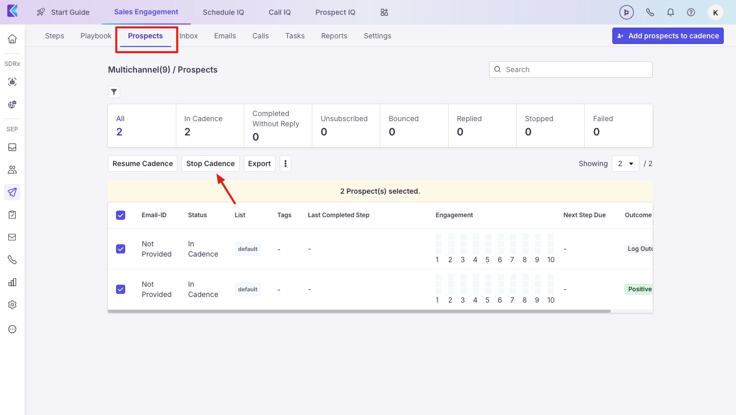Viewport: 736px width, 415px height.
Task: Uncheck the prospect row with Positive outcome
Action: tap(121, 289)
